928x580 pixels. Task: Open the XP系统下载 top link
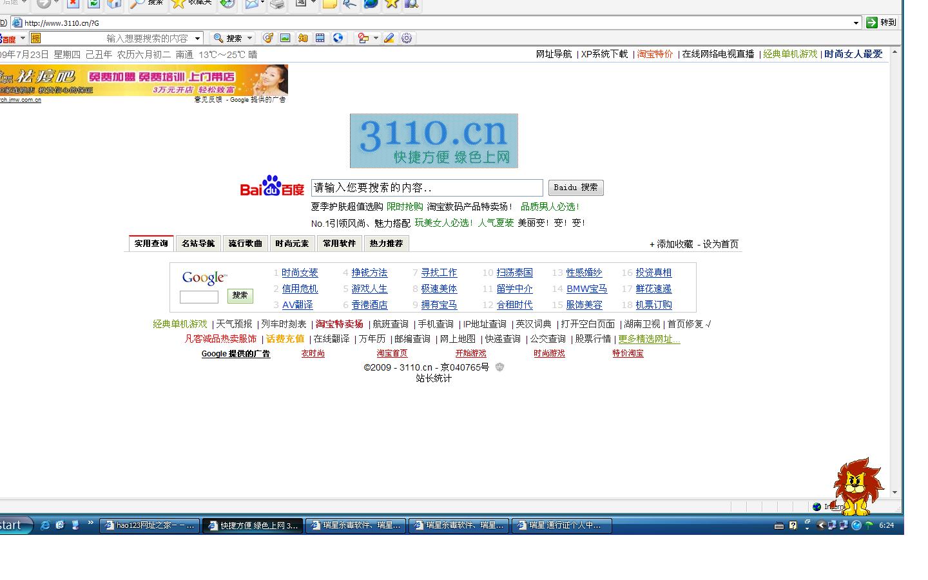click(604, 54)
